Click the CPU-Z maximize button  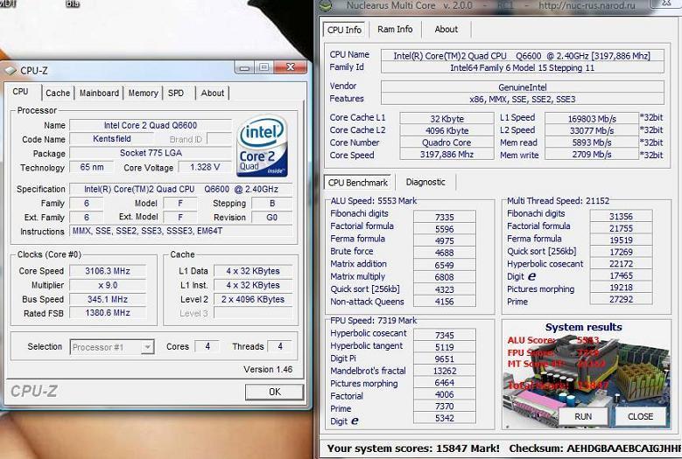point(264,67)
